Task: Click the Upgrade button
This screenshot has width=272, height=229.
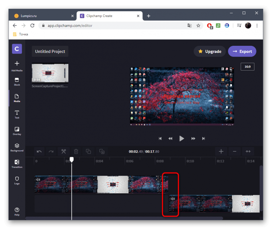Action: click(210, 52)
